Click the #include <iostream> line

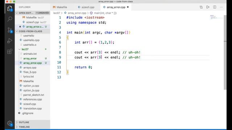point(86,18)
